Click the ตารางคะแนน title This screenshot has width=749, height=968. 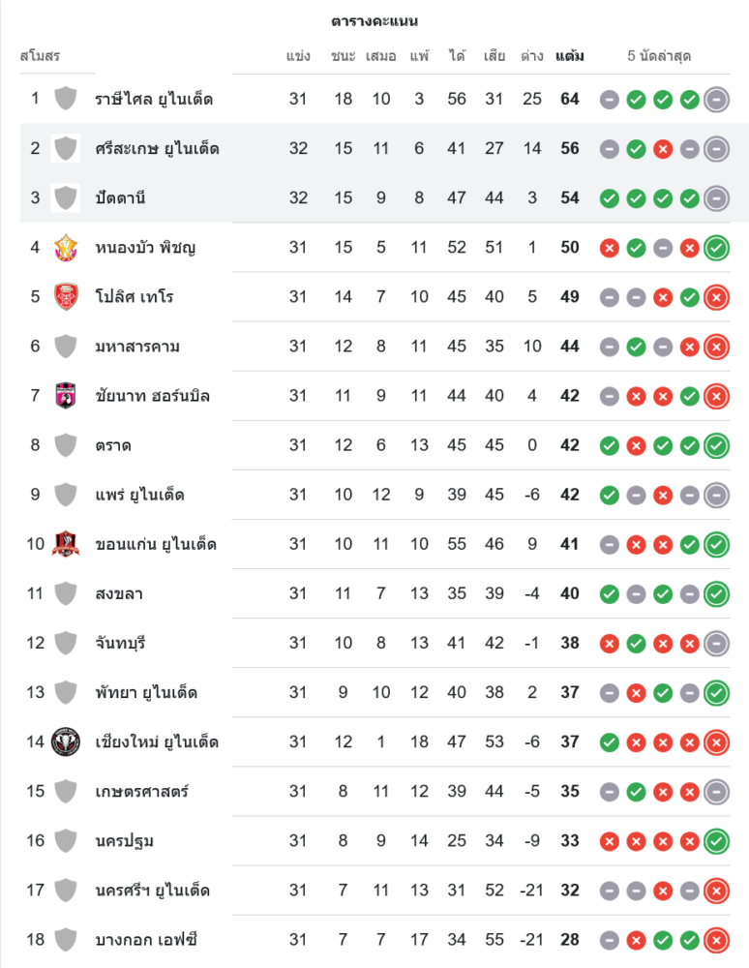(x=374, y=21)
